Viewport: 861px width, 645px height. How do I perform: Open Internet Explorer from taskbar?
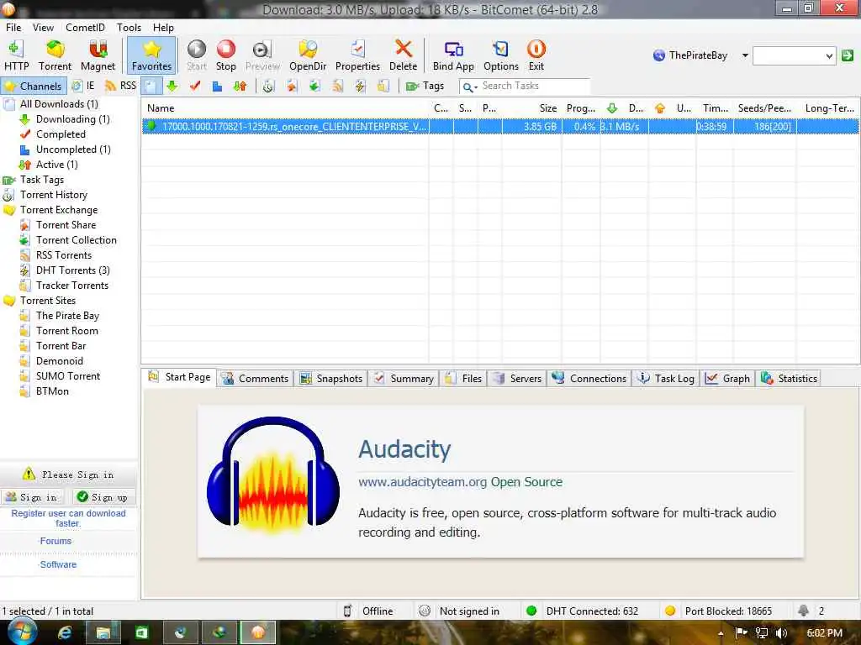pos(65,633)
